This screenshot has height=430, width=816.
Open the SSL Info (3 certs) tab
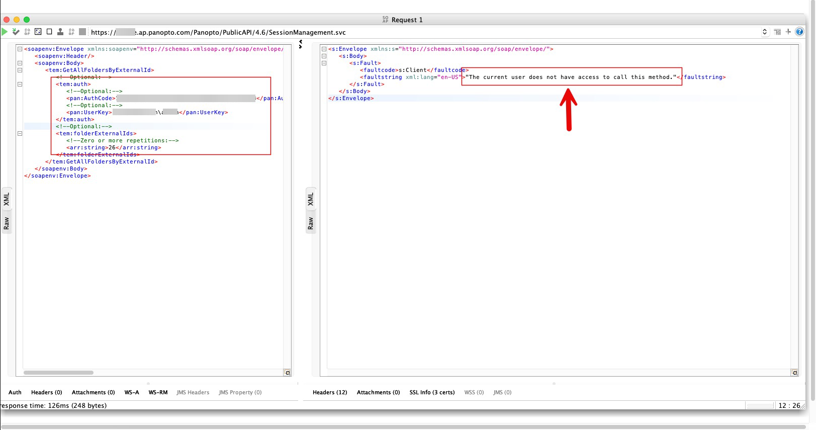(432, 392)
